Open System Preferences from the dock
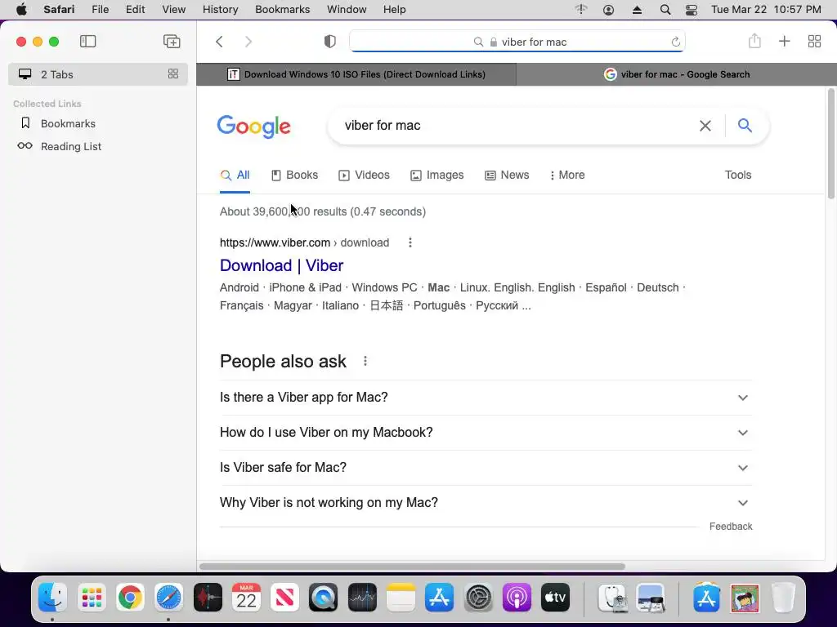 coord(478,597)
